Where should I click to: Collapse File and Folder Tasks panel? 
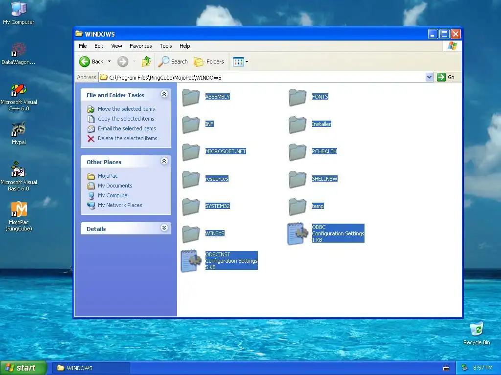pyautogui.click(x=164, y=94)
